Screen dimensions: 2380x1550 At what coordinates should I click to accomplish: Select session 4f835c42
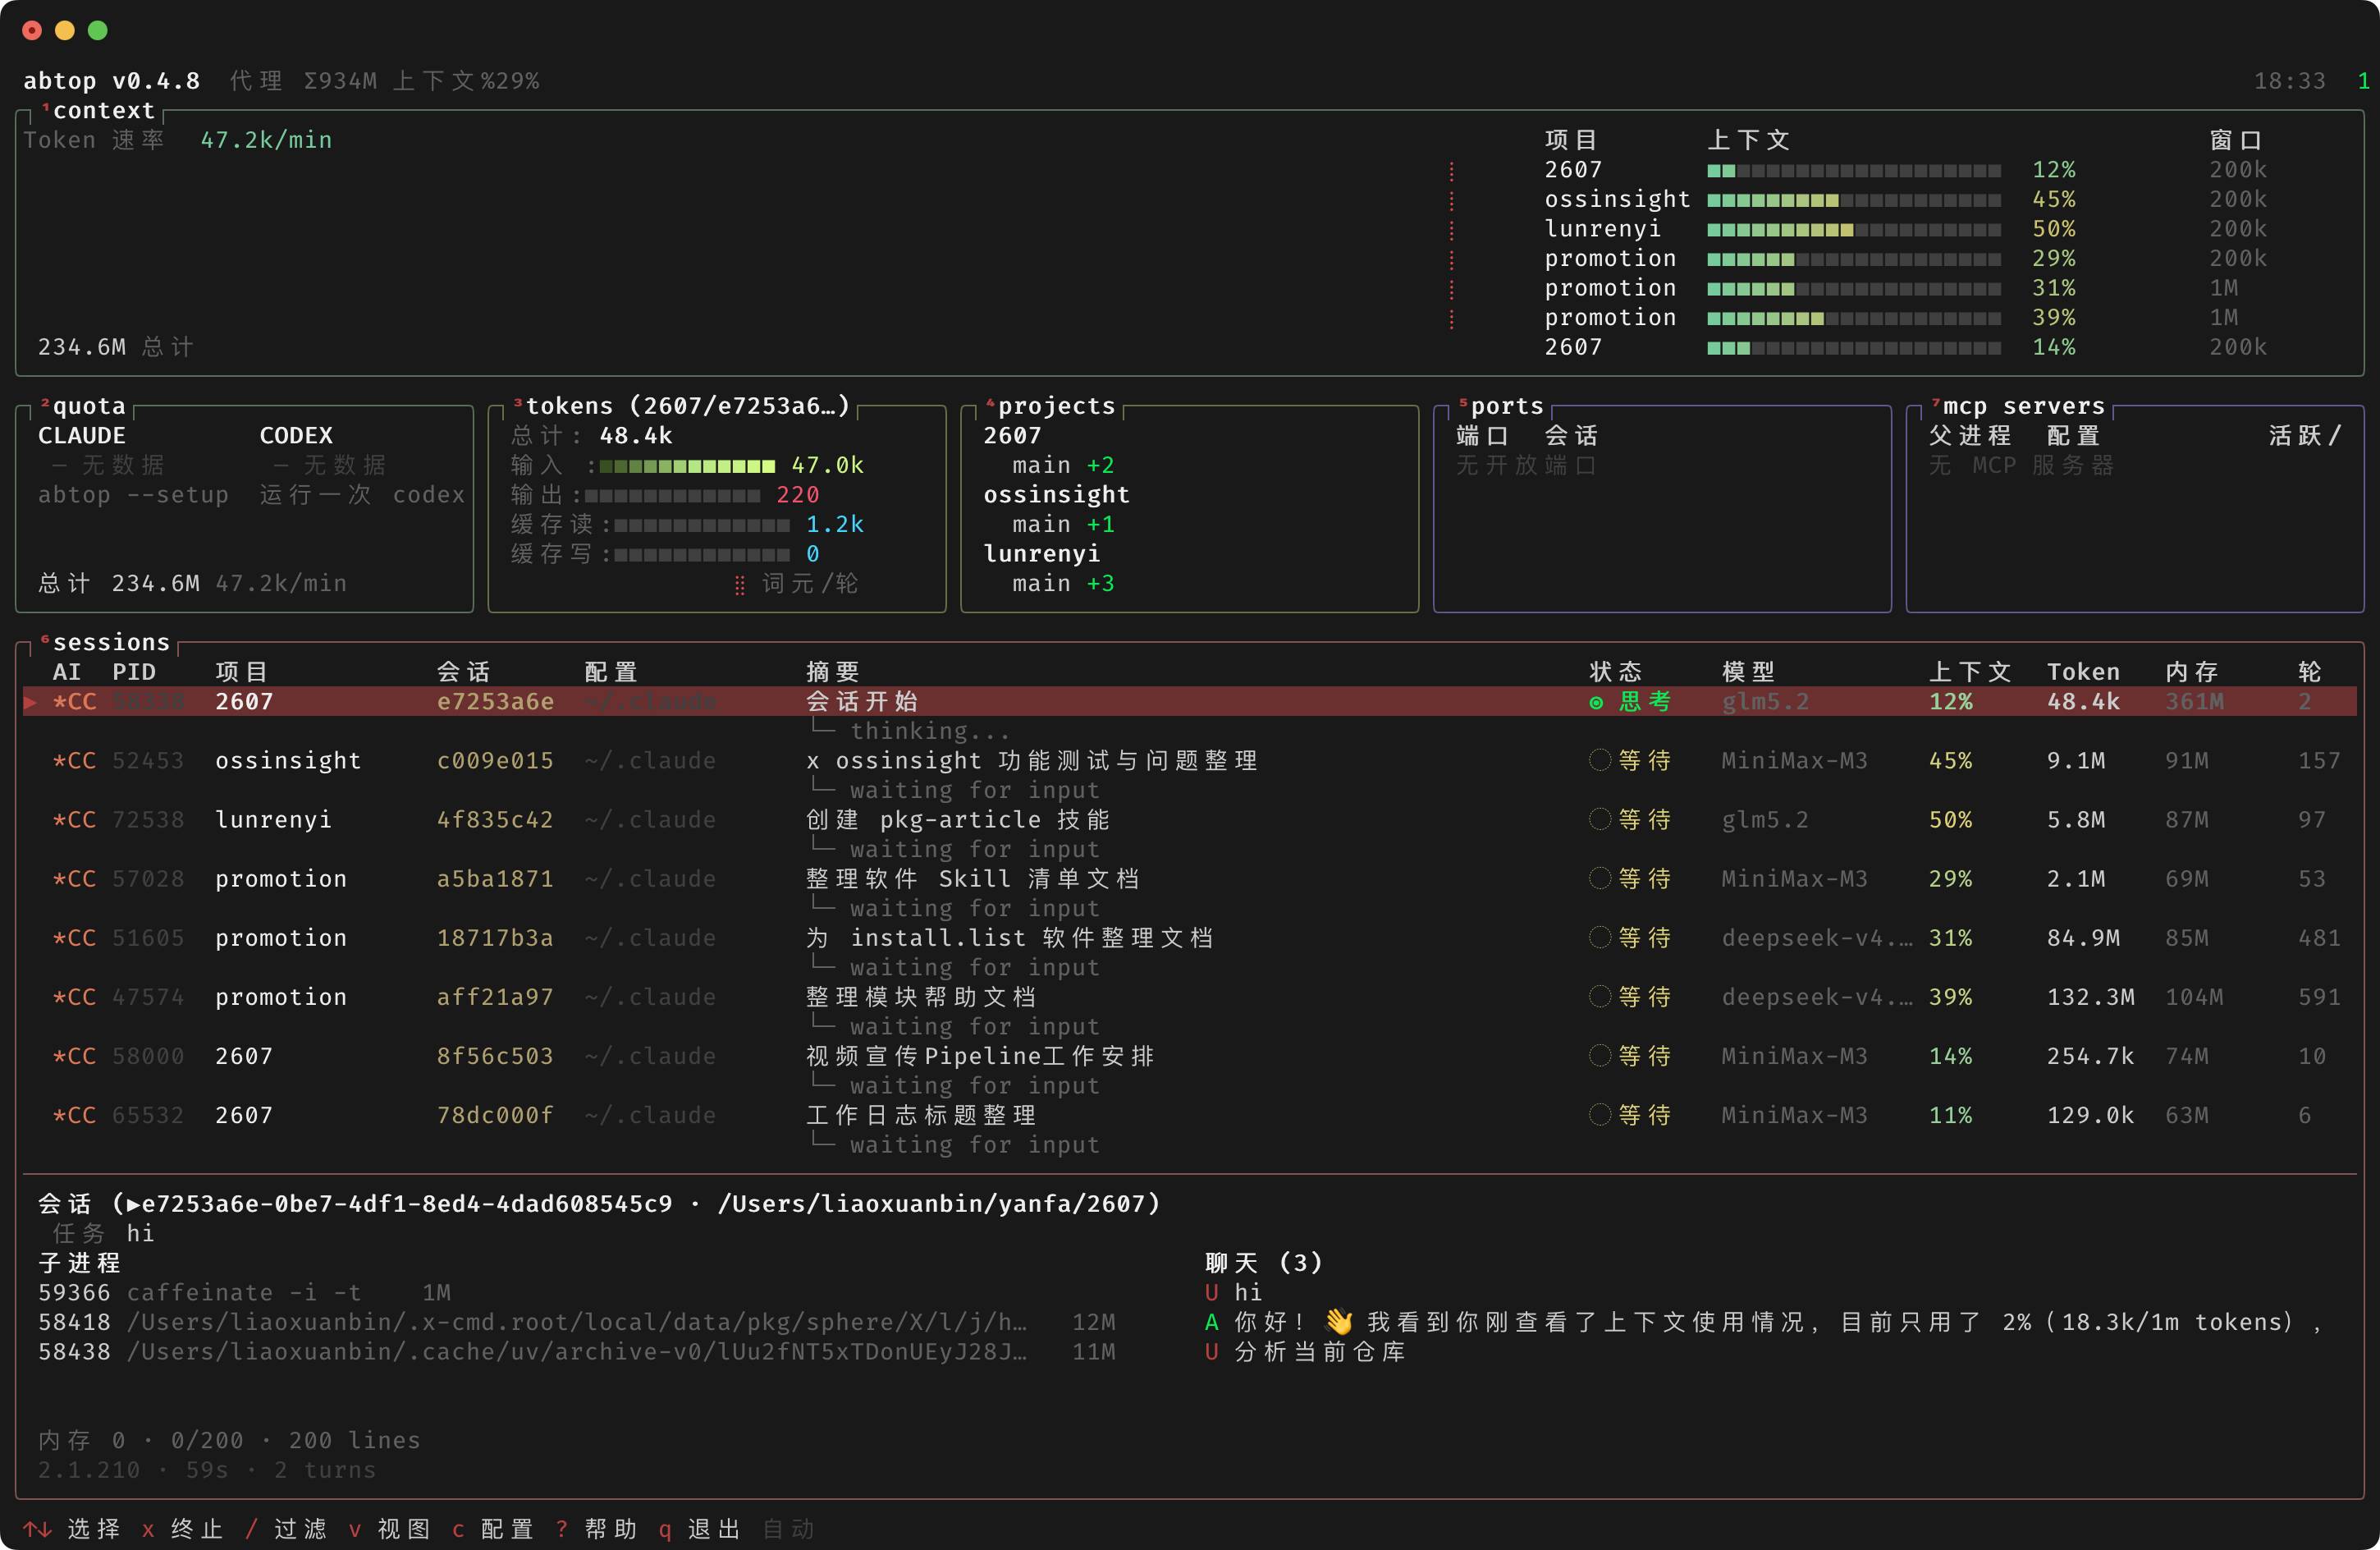[495, 819]
